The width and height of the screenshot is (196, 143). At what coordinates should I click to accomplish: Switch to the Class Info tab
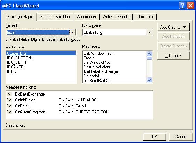click(x=145, y=17)
